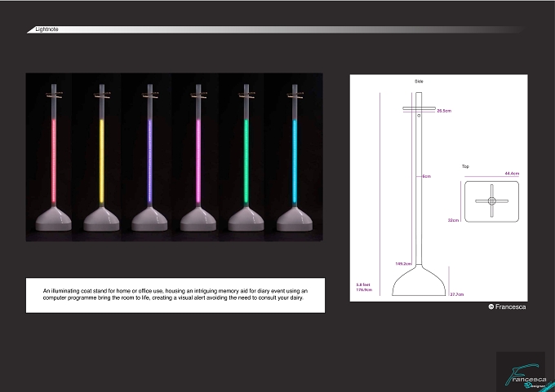Click the Top view heading
The image size is (555, 392).
465,166
